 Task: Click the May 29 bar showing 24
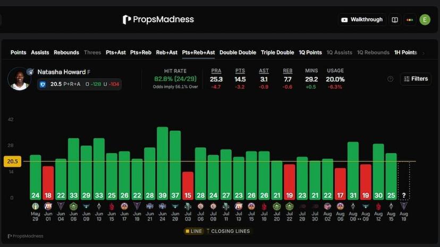pyautogui.click(x=36, y=177)
